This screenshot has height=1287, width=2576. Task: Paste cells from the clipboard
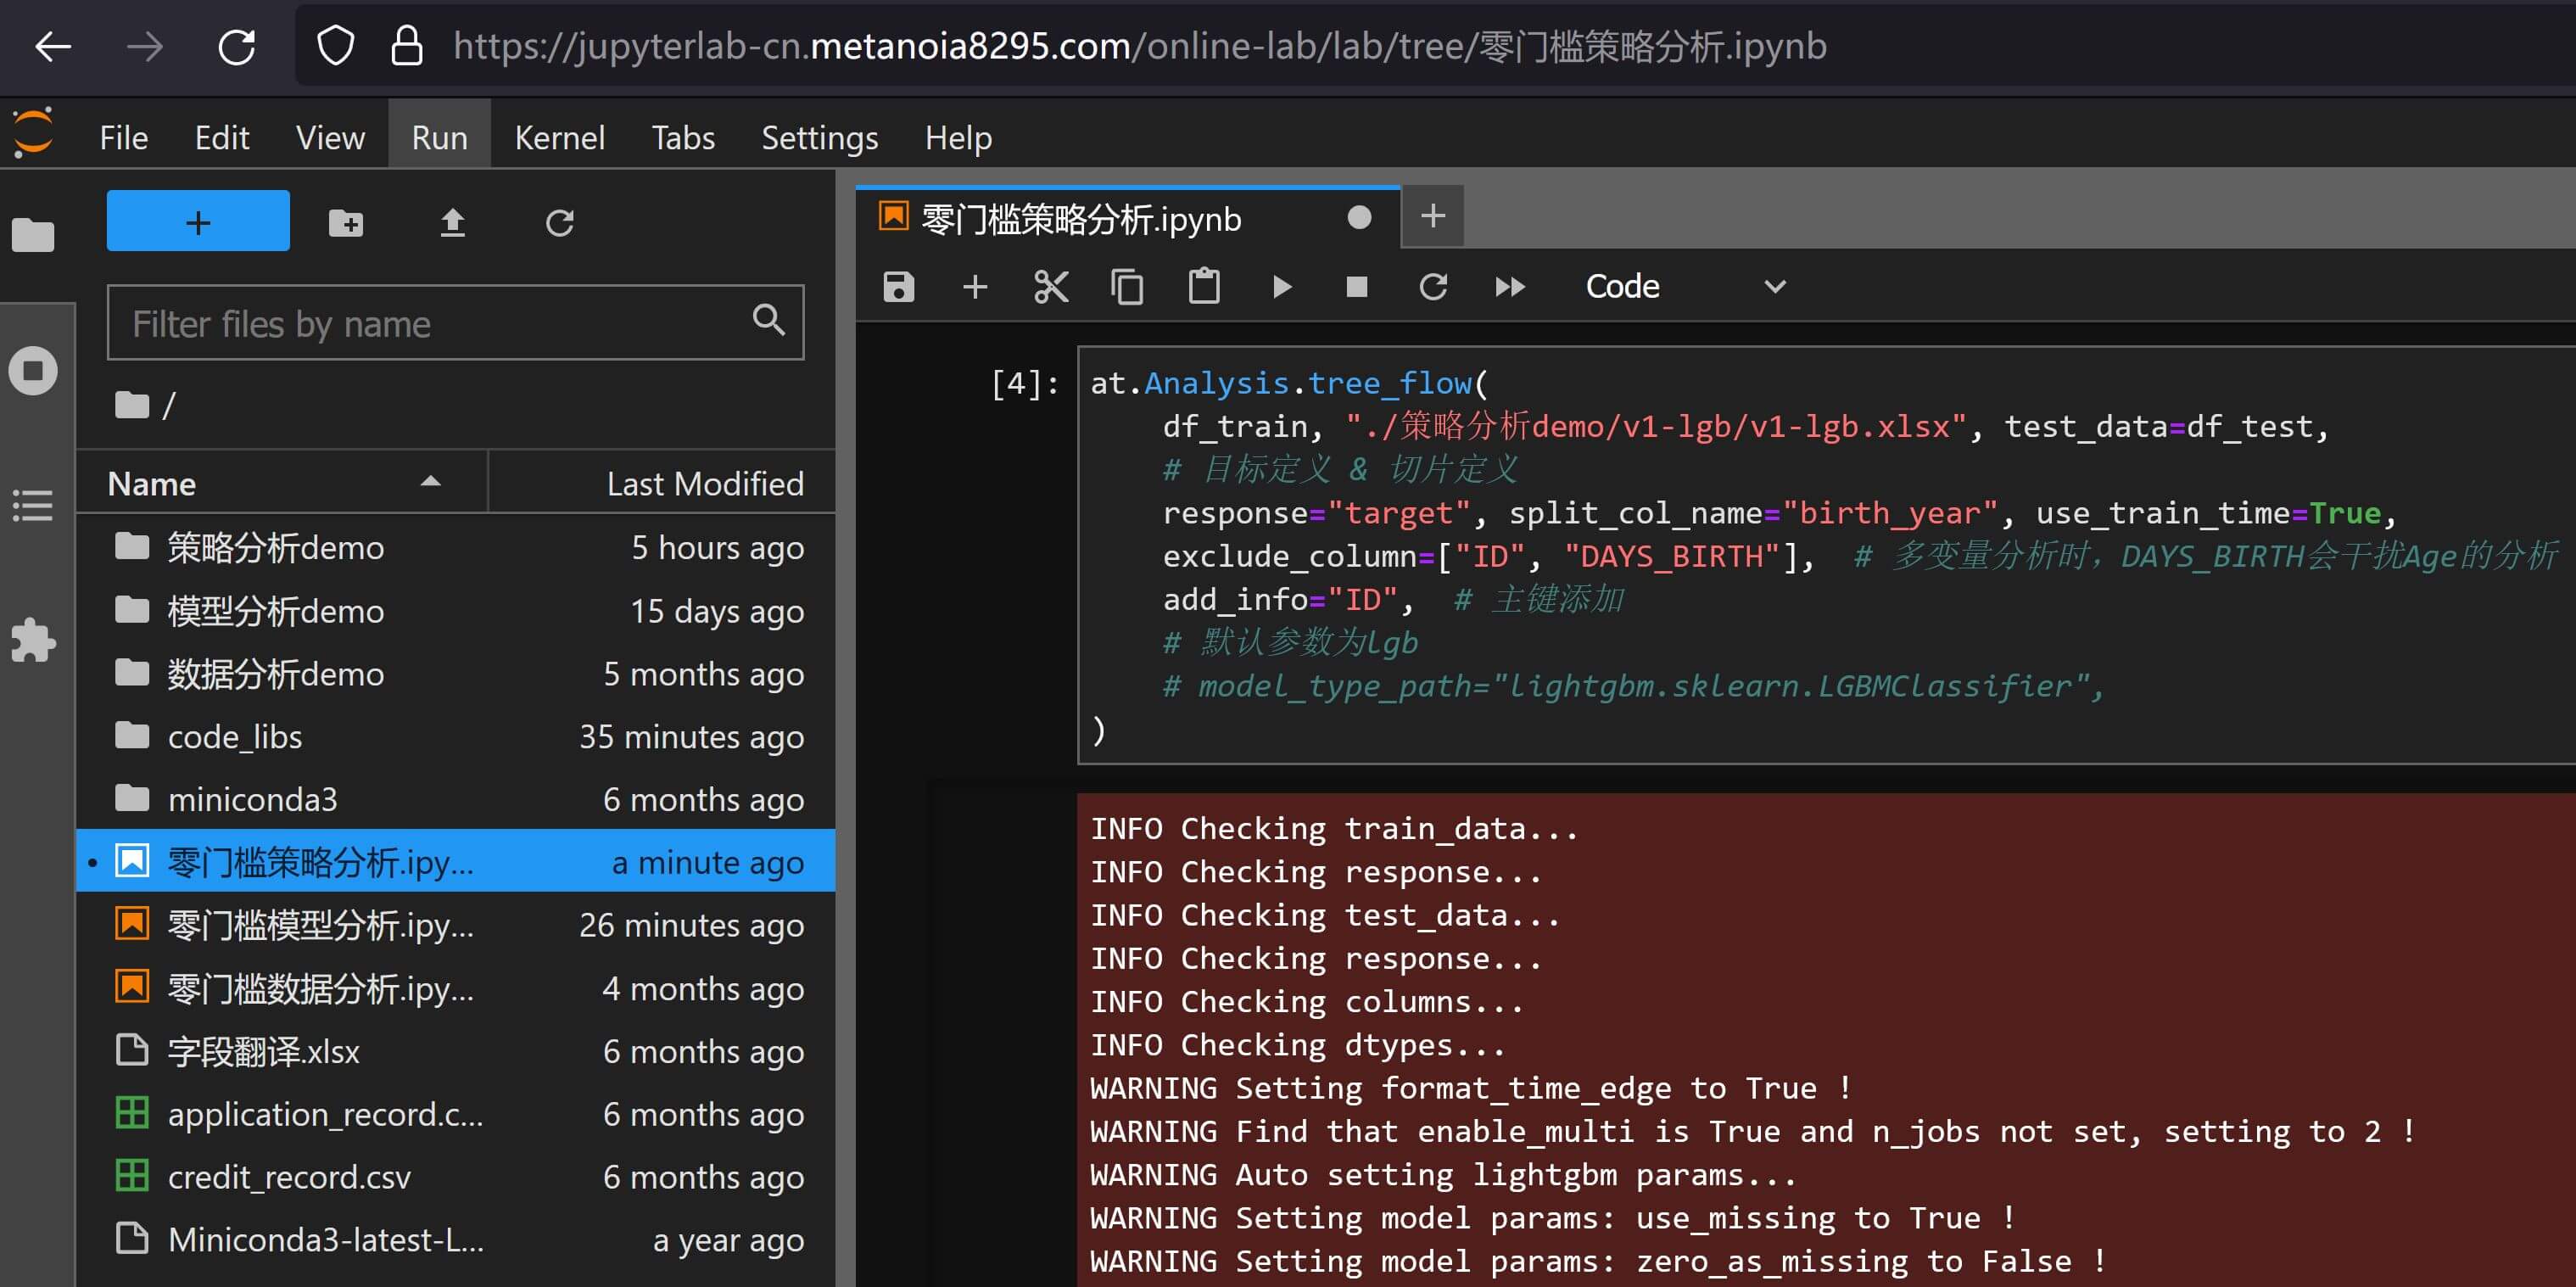pos(1203,287)
